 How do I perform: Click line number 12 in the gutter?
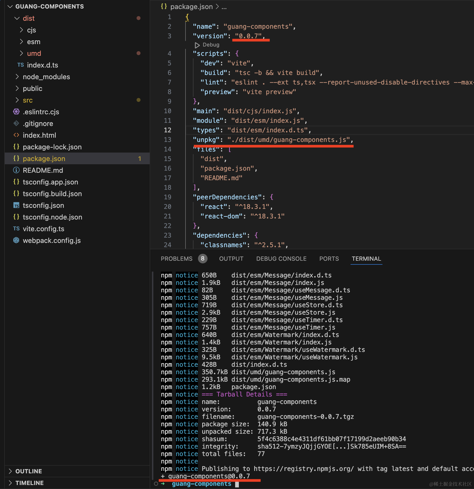click(x=167, y=130)
